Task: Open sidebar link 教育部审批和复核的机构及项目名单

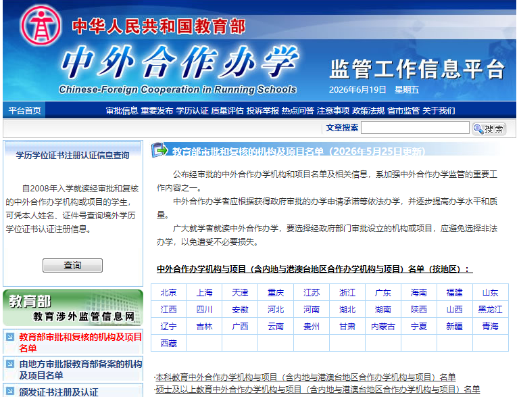Action: pyautogui.click(x=80, y=342)
